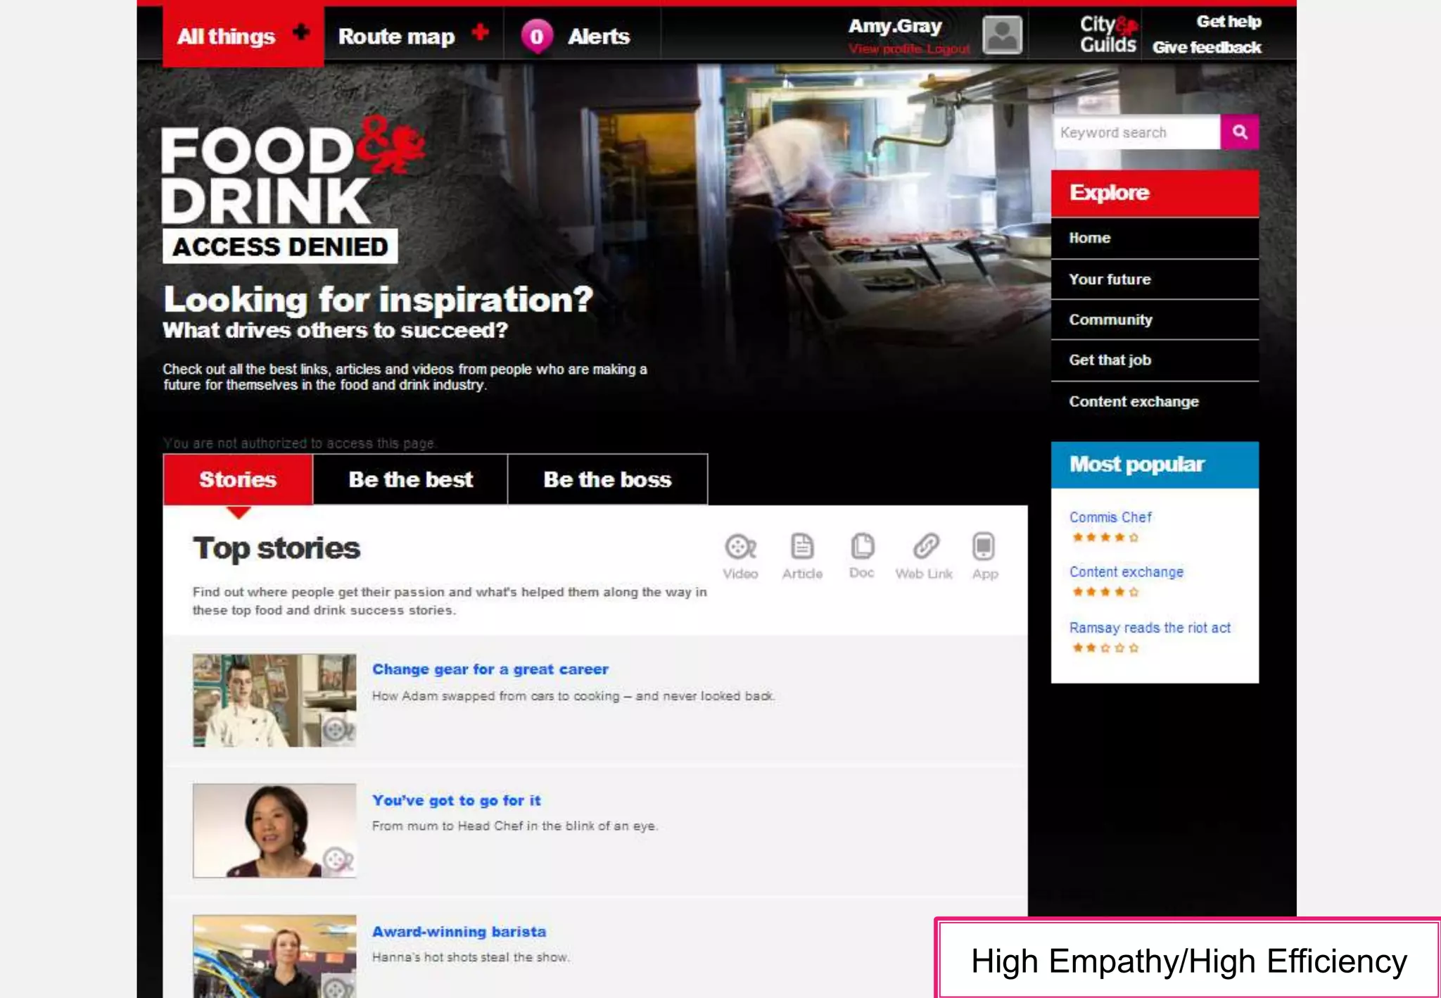Open Amy.Gray's profile avatar icon
Image resolution: width=1441 pixels, height=998 pixels.
pos(1002,35)
